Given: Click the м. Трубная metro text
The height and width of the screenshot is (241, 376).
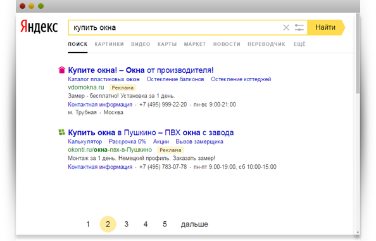Looking at the screenshot, I should pos(82,112).
